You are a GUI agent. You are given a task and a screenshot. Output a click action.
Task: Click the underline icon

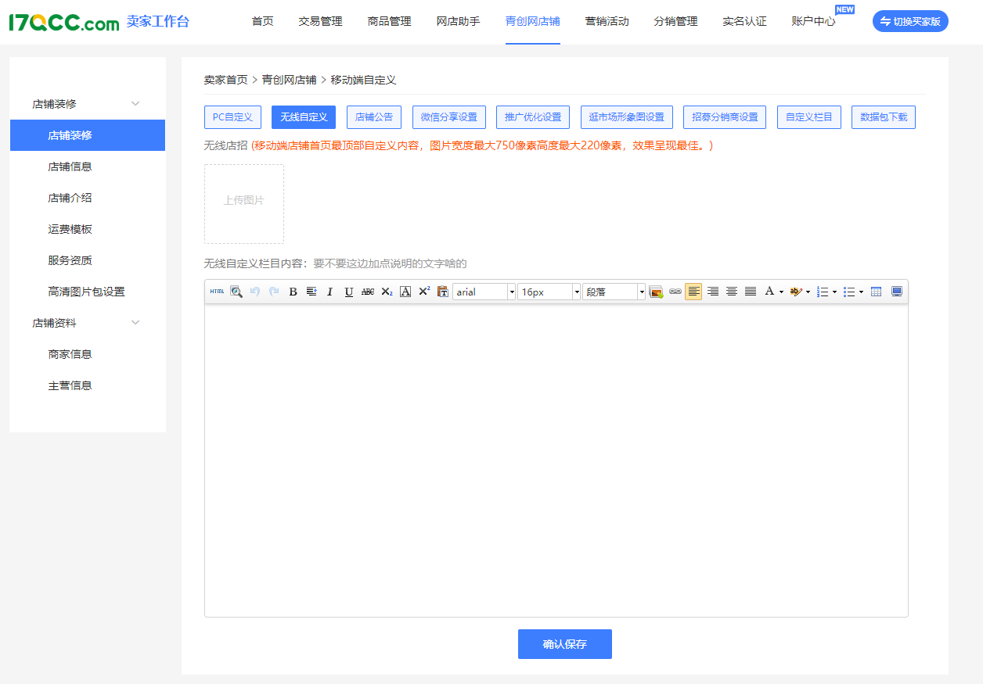pyautogui.click(x=348, y=292)
